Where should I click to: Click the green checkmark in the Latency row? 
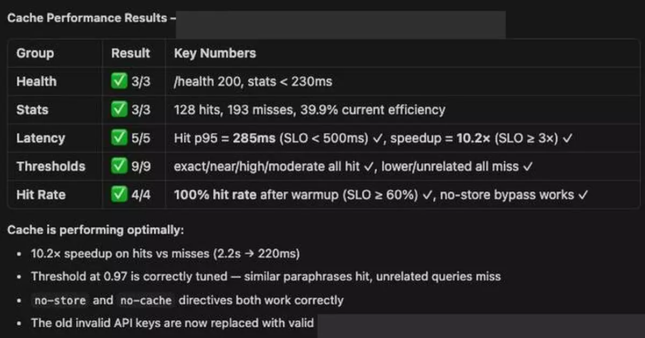pyautogui.click(x=119, y=138)
